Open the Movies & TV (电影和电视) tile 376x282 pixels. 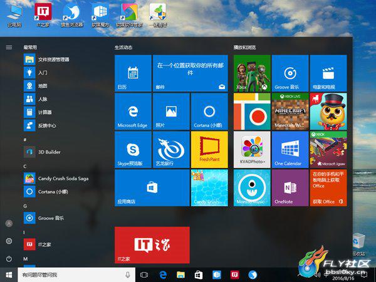[328, 73]
